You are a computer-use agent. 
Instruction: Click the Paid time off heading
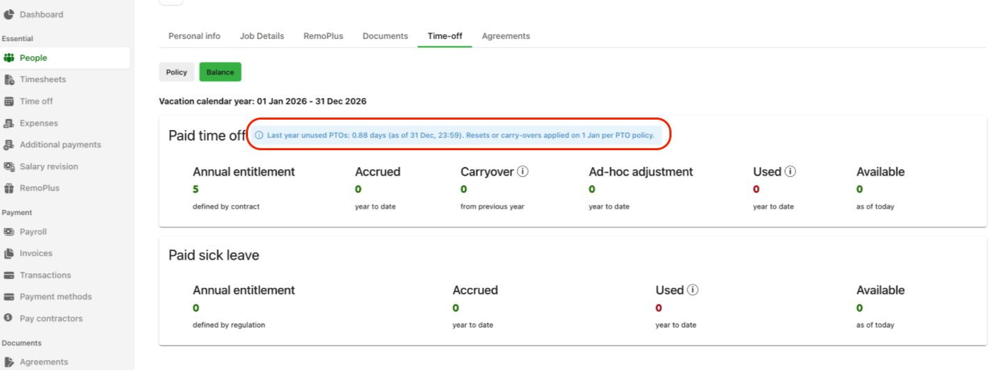208,136
